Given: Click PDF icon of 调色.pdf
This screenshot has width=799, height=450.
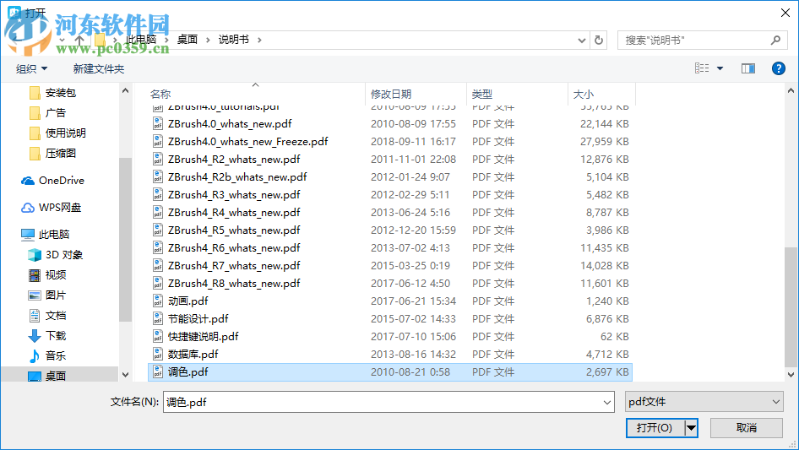Looking at the screenshot, I should click(x=158, y=372).
